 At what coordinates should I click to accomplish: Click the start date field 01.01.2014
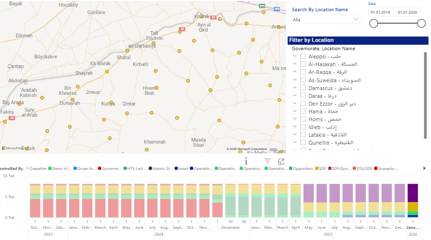[380, 13]
